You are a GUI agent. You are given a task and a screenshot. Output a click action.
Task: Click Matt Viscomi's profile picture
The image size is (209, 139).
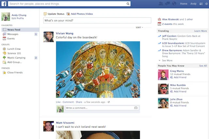pyautogui.click(x=49, y=126)
